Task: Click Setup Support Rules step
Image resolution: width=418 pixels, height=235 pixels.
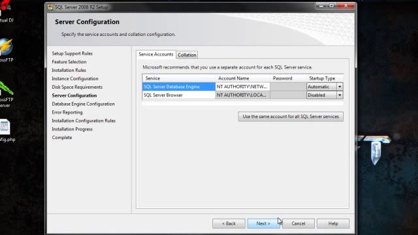Action: tap(72, 54)
